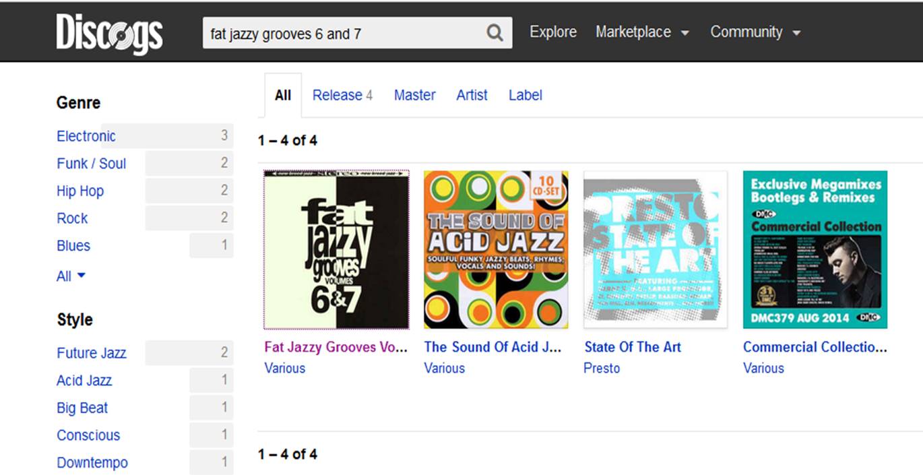923x475 pixels.
Task: Click the magnifying glass search icon
Action: coord(495,33)
